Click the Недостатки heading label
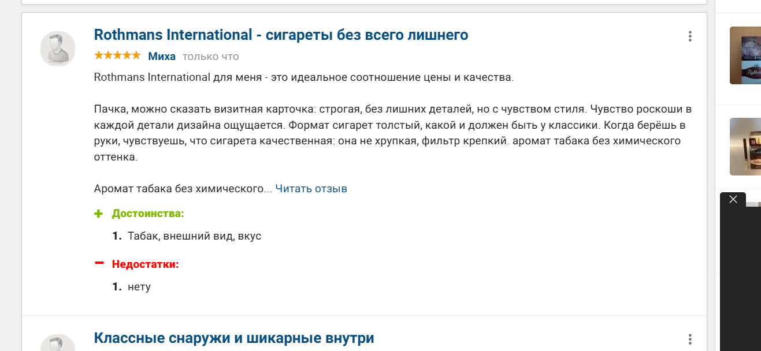Viewport: 761px width, 351px height. 146,264
